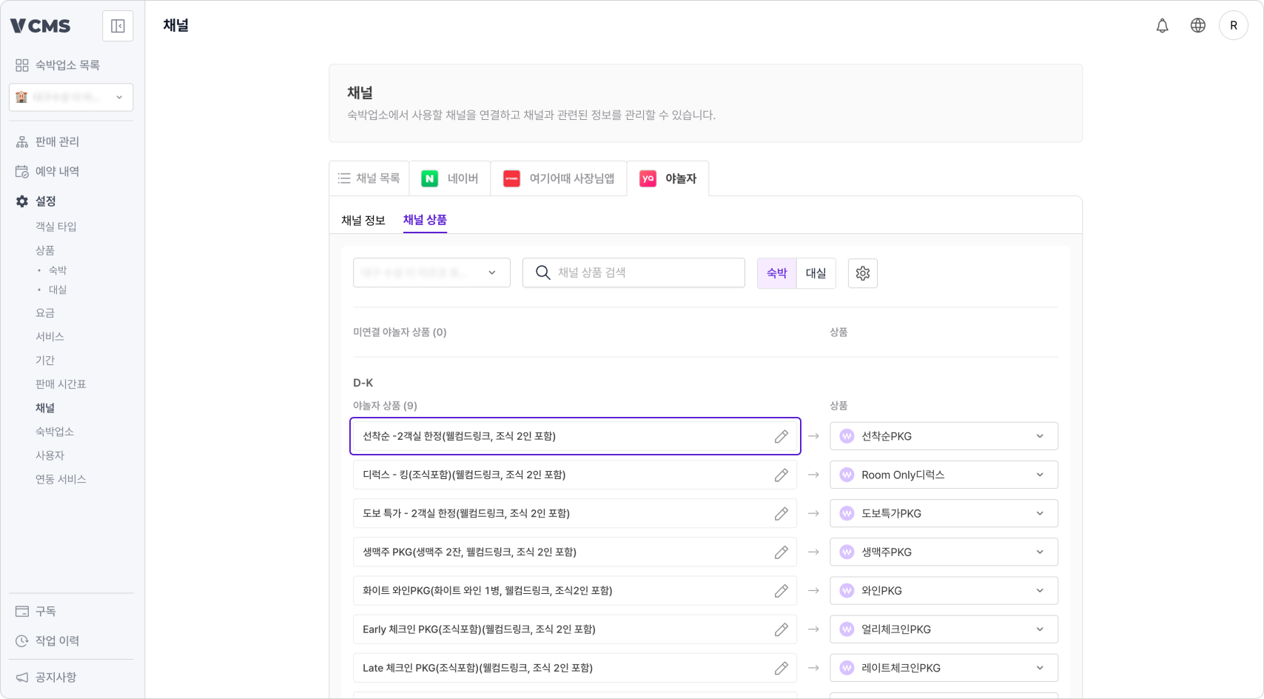
Task: Open channel product settings via the gear icon
Action: click(x=862, y=273)
